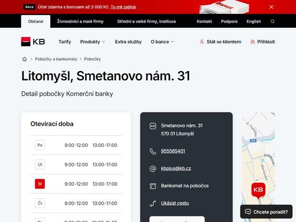This screenshot has height=222, width=296.
Task: Open the Tarify menu item
Action: pos(65,42)
